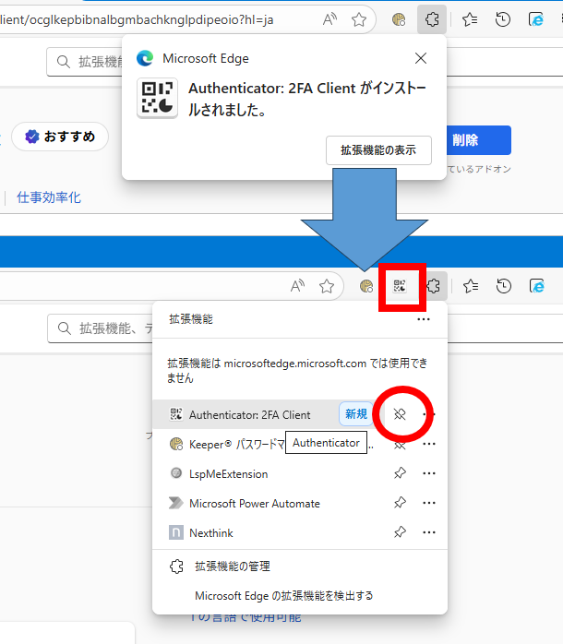The width and height of the screenshot is (563, 644).
Task: Pin Nexthink to the toolbar
Action: [x=400, y=532]
